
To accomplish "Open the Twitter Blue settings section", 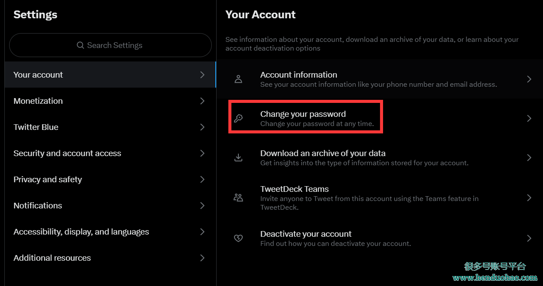I will (x=36, y=127).
